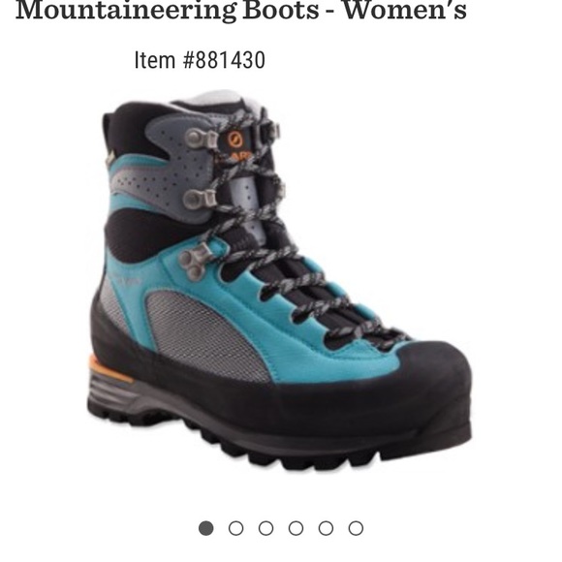The width and height of the screenshot is (562, 562).
Task: Click the word Women's in the heading
Action: (x=405, y=10)
